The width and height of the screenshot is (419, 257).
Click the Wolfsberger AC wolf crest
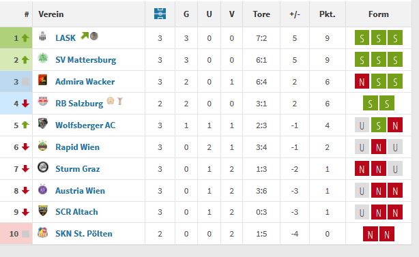[x=43, y=123]
